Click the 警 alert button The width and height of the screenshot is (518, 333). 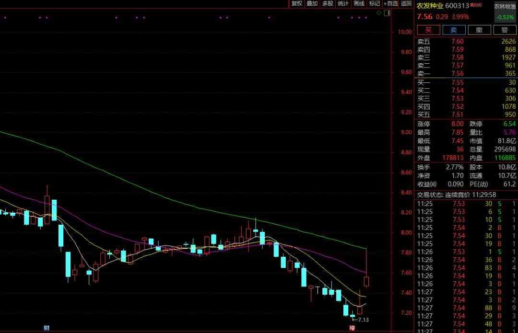point(504,30)
